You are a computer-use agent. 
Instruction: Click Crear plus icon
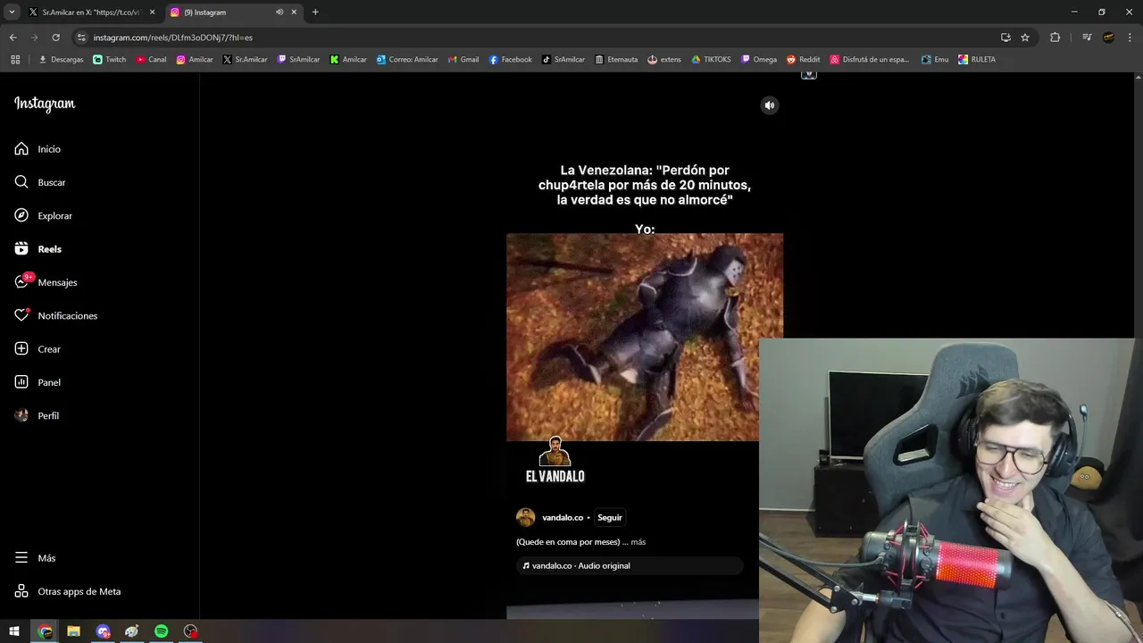21,349
